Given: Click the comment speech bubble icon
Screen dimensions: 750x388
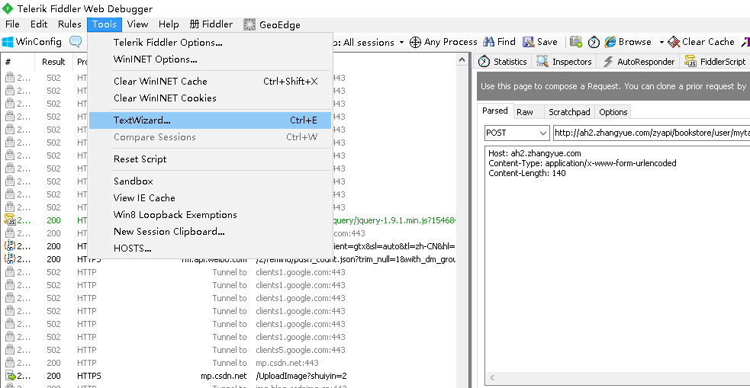Looking at the screenshot, I should click(76, 42).
